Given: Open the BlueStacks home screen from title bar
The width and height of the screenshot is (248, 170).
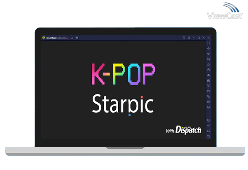Looking at the screenshot, I should [72, 38].
